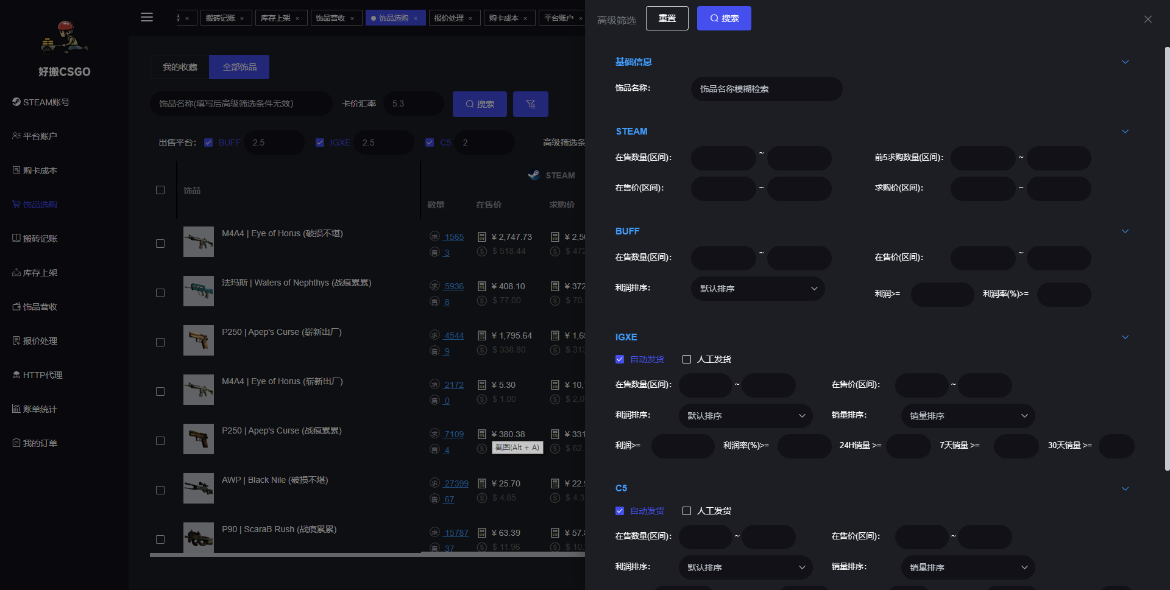
Task: Open 库存上架 sidebar item
Action: pyautogui.click(x=35, y=273)
